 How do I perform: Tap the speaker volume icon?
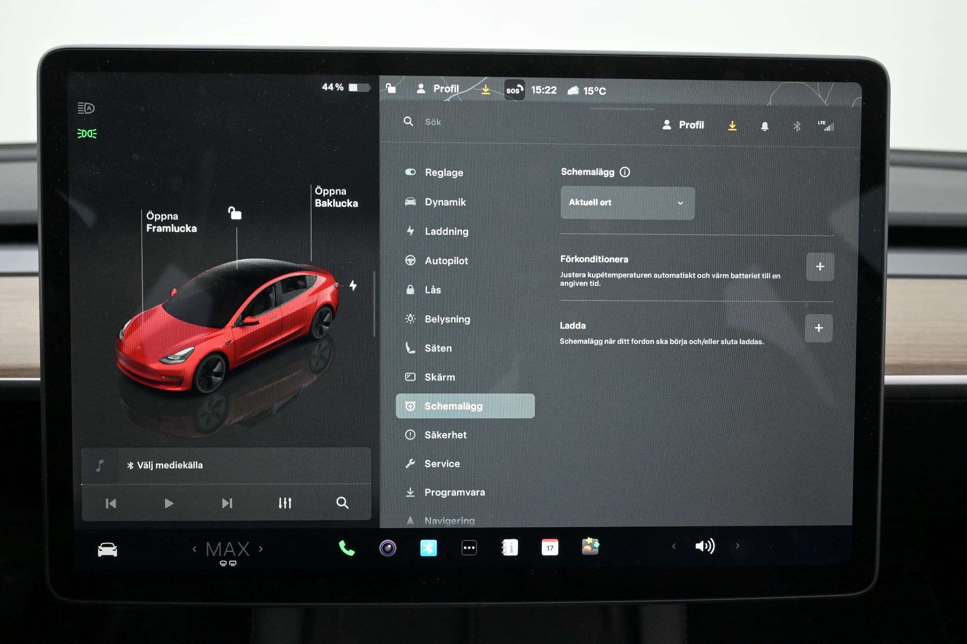[705, 546]
